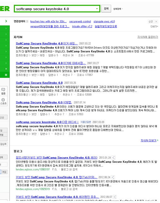Click the text 조회수 177857
The height and width of the screenshot is (203, 160).
(x=85, y=75)
